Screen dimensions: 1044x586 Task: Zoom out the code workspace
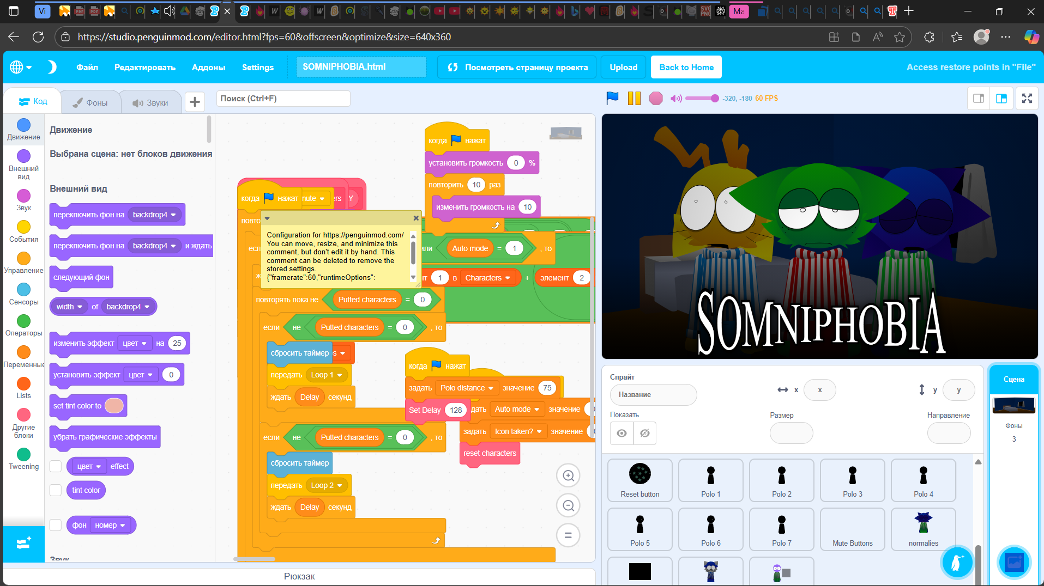tap(568, 506)
